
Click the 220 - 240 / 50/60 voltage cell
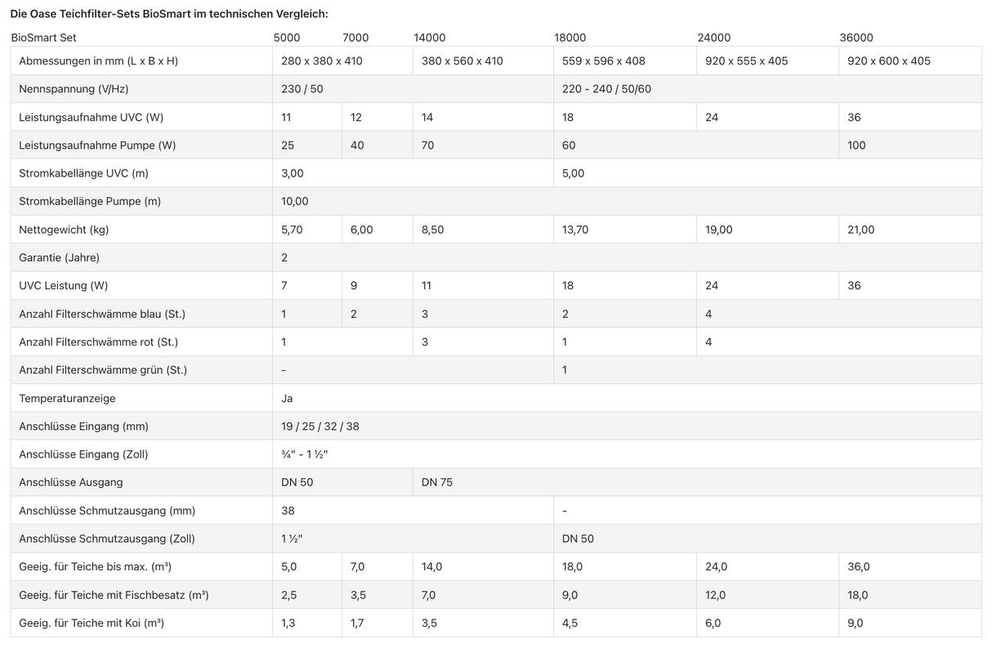[606, 89]
